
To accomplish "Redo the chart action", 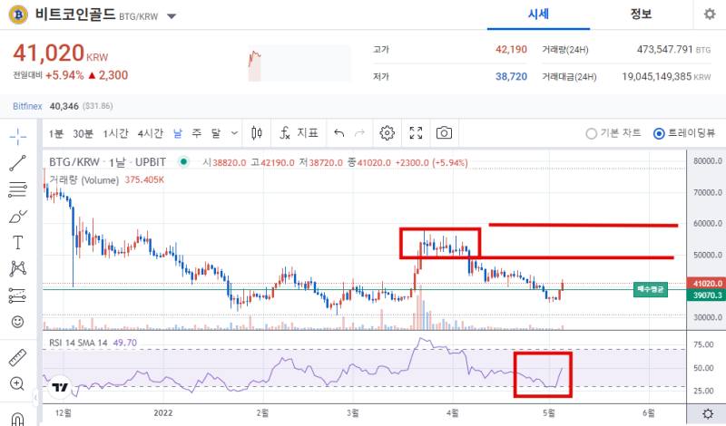I will (359, 133).
